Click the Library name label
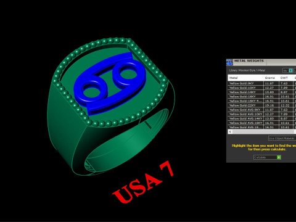Image resolution: width=296 pixels, height=222 pixels. pos(247,70)
